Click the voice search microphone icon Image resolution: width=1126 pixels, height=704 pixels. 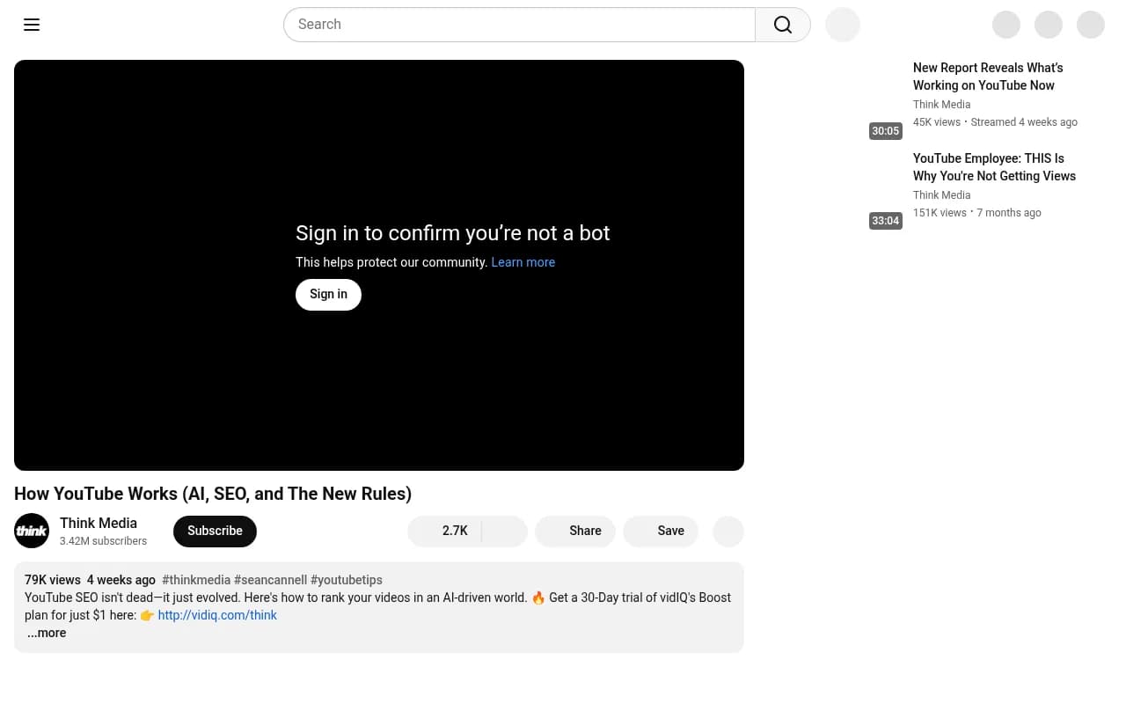point(842,25)
